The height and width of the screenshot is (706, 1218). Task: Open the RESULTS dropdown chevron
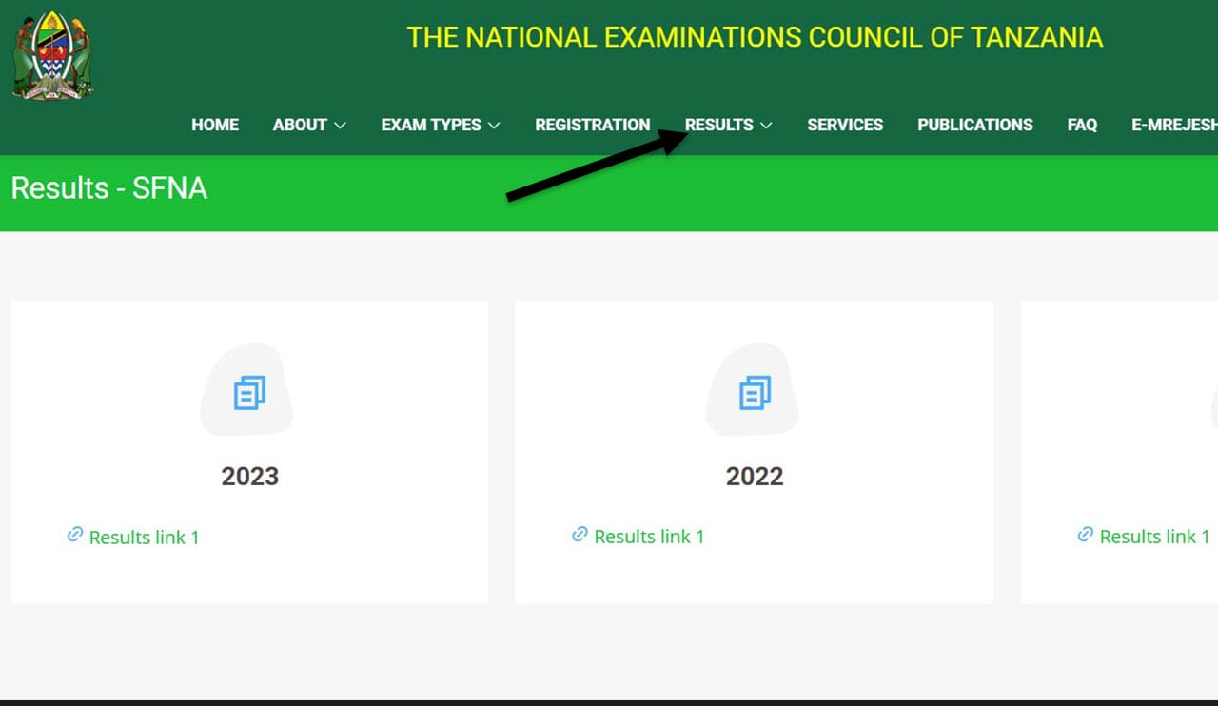point(766,126)
